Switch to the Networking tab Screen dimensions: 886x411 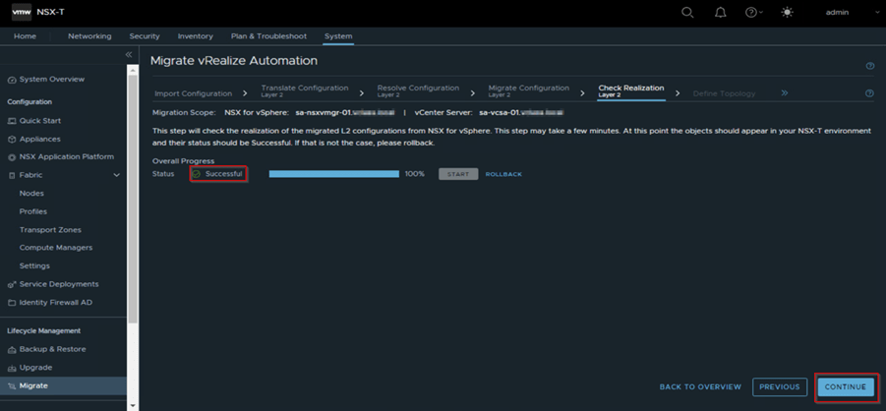[89, 36]
